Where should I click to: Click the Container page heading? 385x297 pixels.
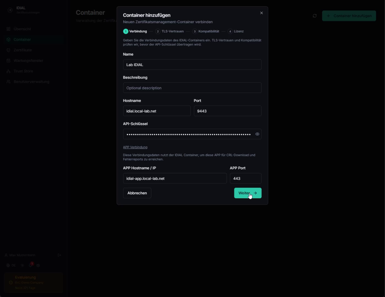[x=90, y=13]
